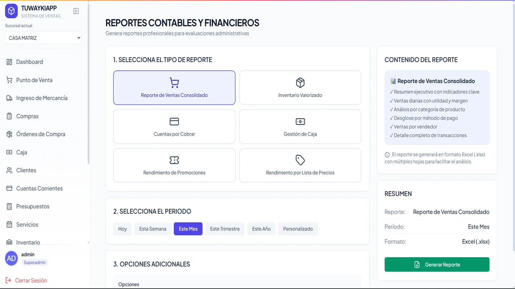Click the Cuentas Corrientes card icon
The width and height of the screenshot is (515, 289).
tap(9, 188)
